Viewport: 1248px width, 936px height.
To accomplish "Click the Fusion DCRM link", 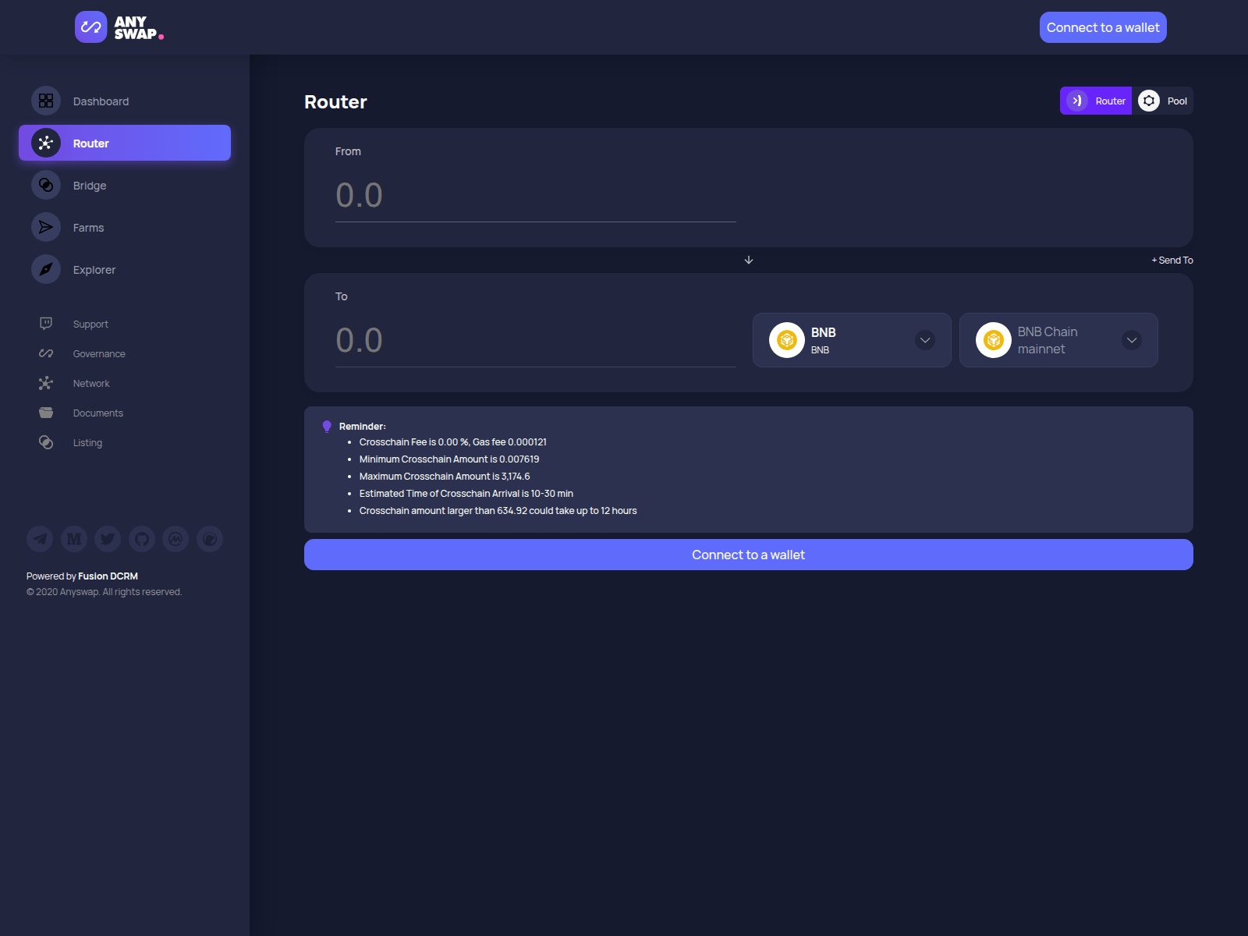I will click(108, 576).
